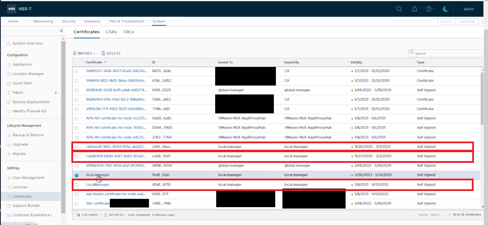Click the DELETE button
The width and height of the screenshot is (488, 225).
(x=111, y=53)
